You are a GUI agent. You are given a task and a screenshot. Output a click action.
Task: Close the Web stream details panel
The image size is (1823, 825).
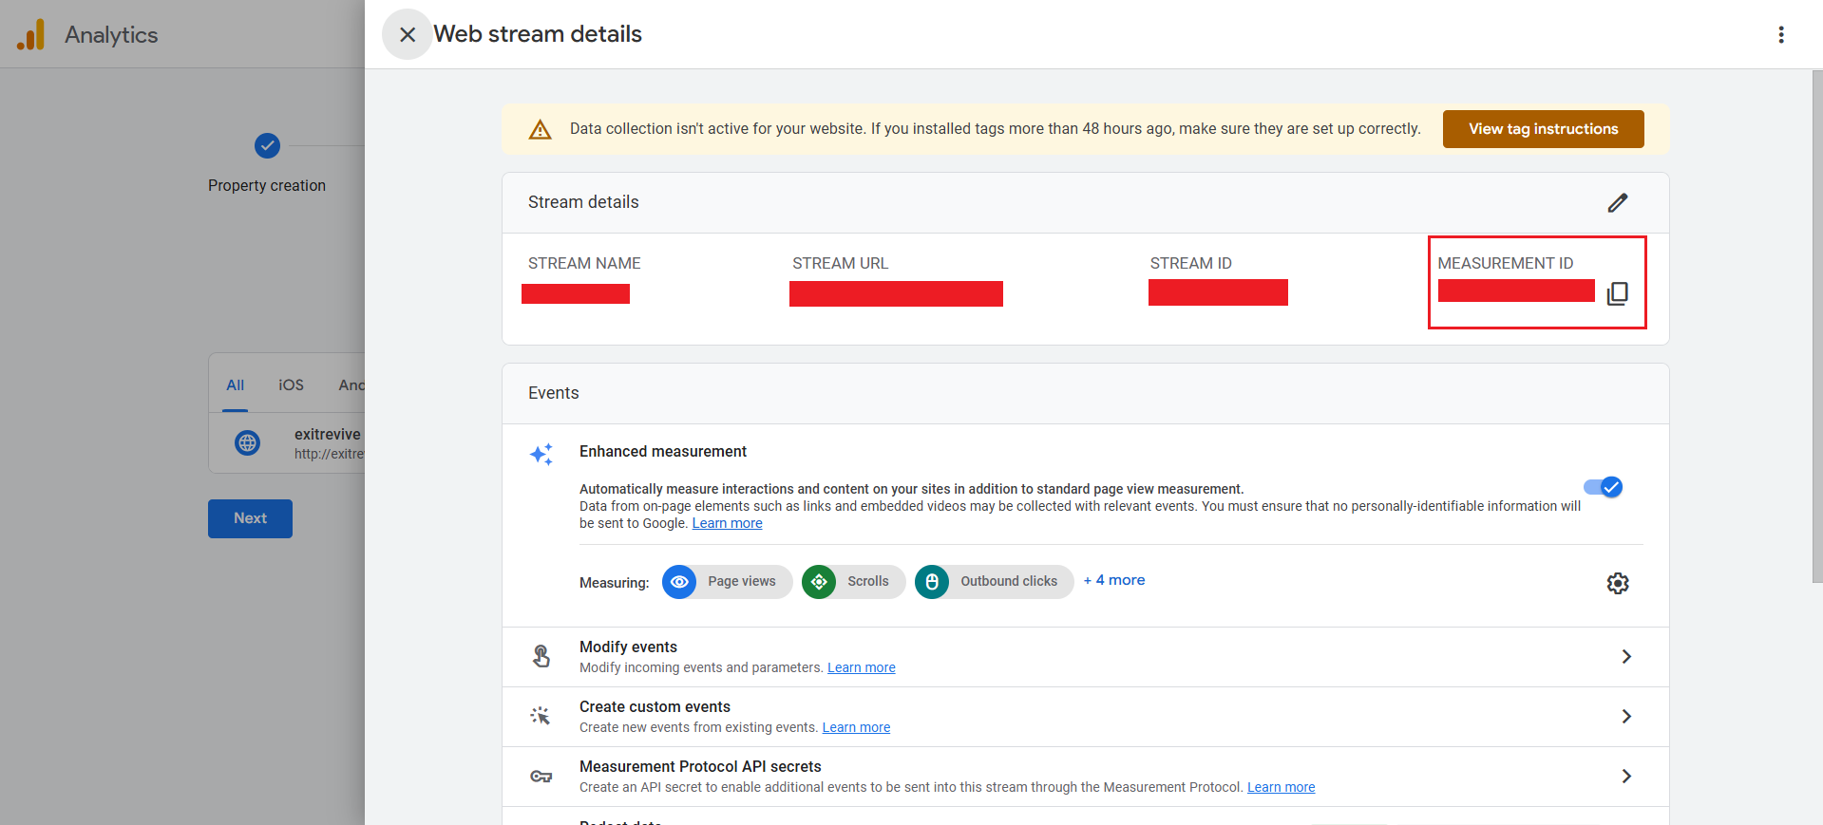coord(408,35)
